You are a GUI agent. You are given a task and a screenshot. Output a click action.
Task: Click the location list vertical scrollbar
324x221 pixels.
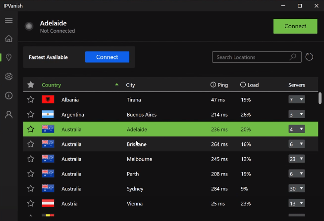[x=320, y=98]
